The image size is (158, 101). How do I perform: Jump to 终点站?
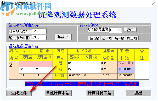click(132, 38)
